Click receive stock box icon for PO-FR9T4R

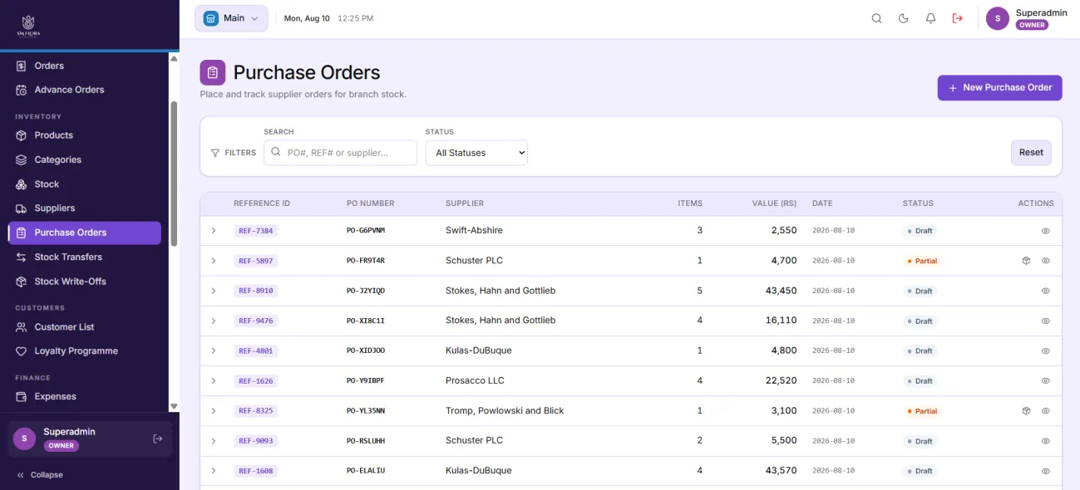1027,261
